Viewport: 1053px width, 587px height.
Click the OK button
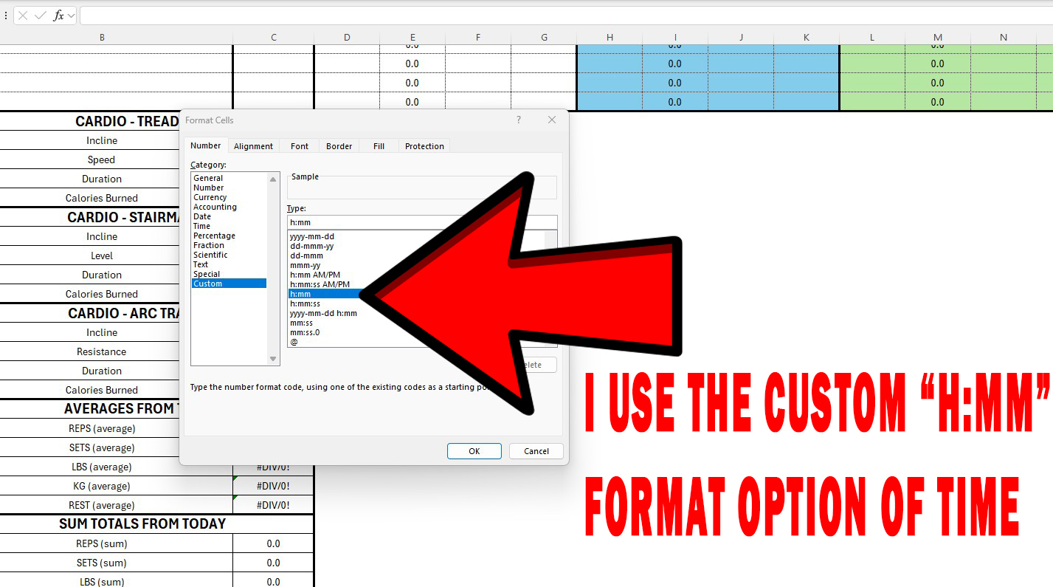474,450
